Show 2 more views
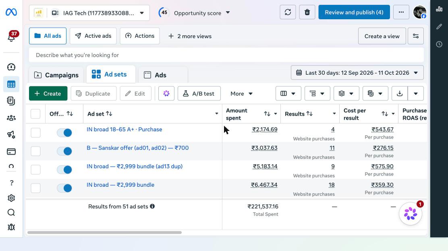The image size is (448, 251). coord(190,36)
